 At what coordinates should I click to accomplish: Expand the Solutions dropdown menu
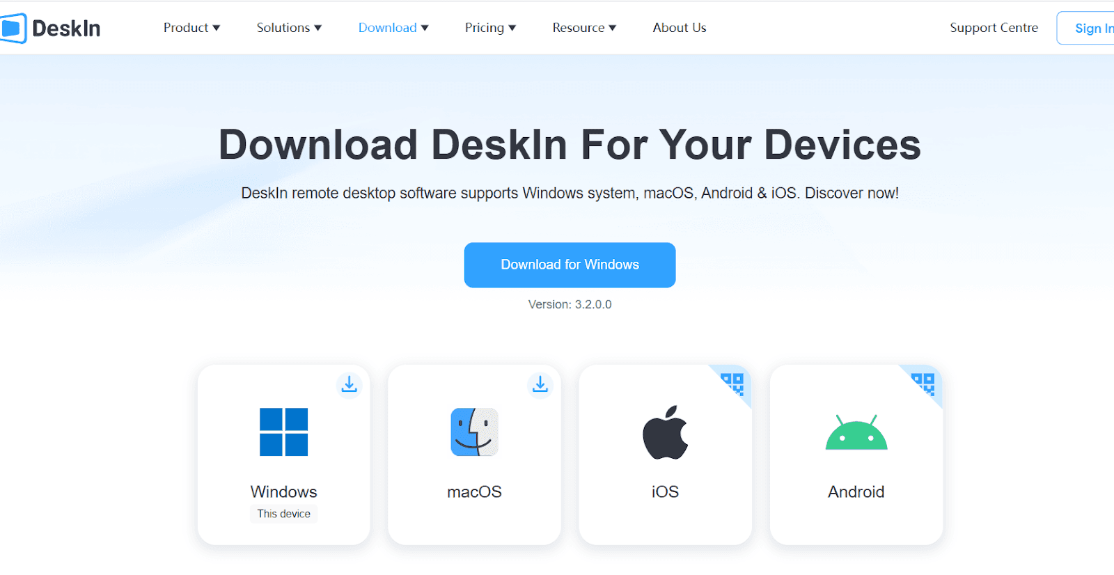coord(289,28)
